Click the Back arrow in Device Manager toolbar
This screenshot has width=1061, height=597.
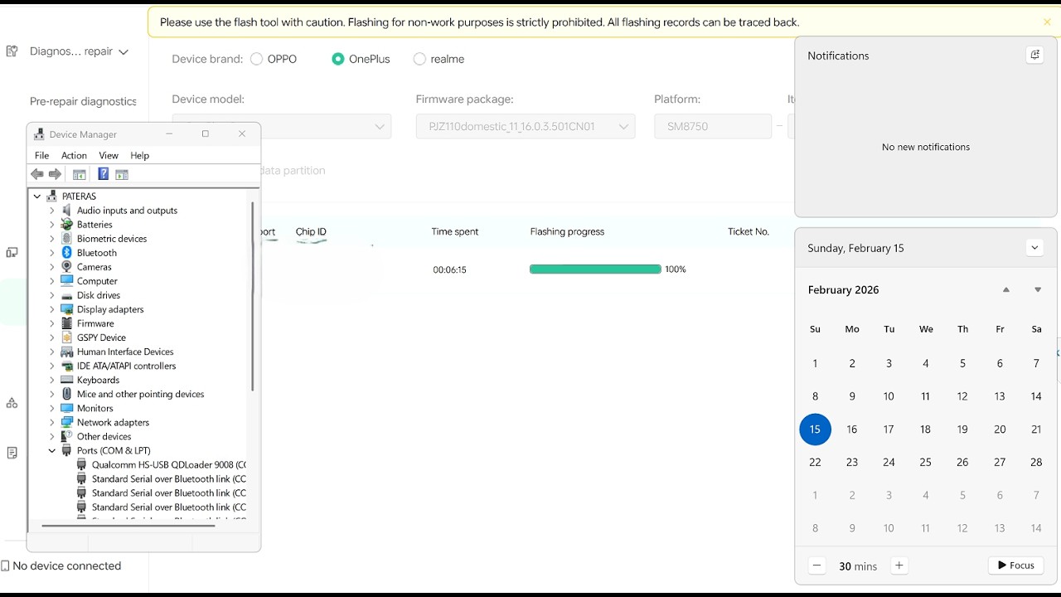pos(36,174)
